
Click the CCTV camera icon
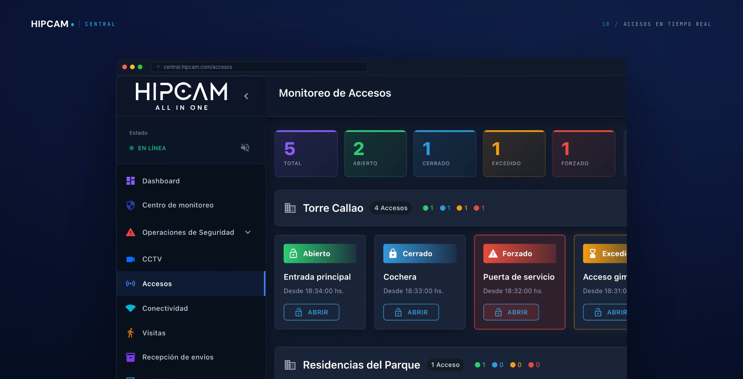point(130,259)
